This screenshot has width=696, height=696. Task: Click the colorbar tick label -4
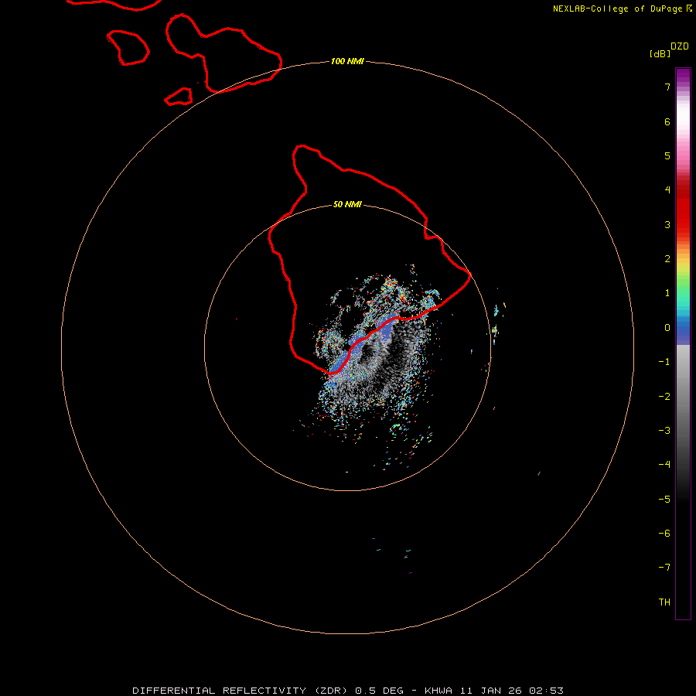click(x=664, y=464)
